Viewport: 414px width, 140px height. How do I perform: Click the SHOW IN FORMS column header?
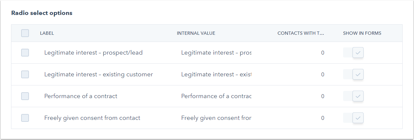[x=362, y=33]
